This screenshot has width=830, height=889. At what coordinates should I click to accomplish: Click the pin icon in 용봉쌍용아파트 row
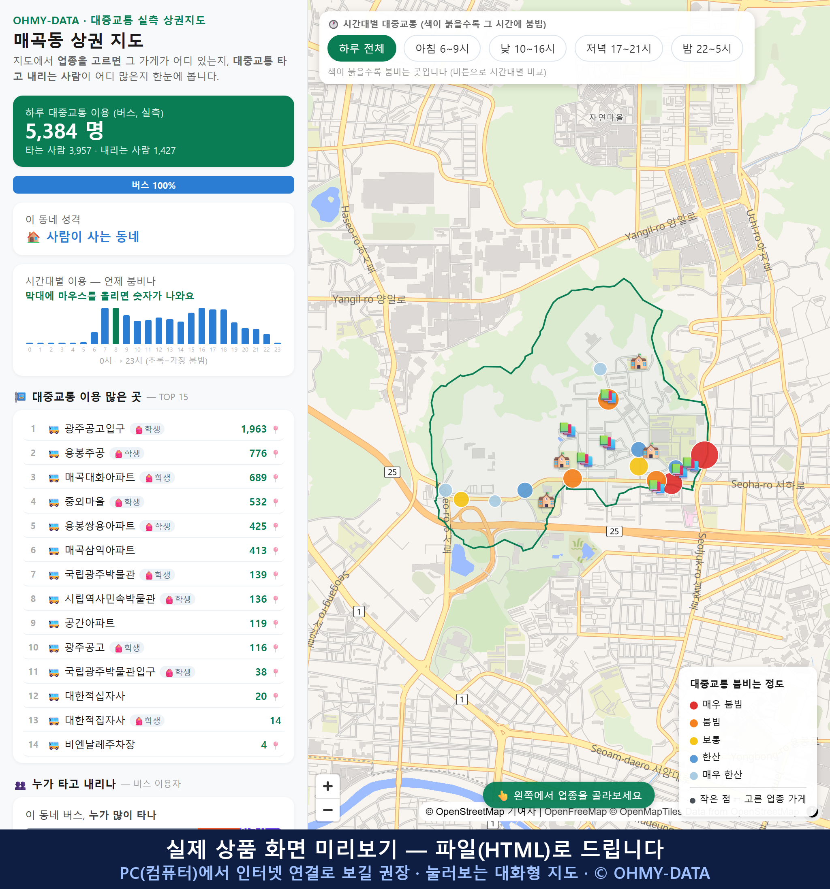(276, 527)
